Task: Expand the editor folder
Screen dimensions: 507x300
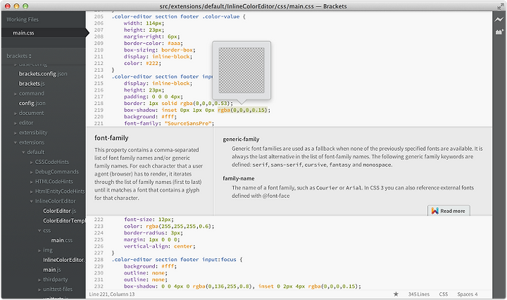Action: [15, 123]
